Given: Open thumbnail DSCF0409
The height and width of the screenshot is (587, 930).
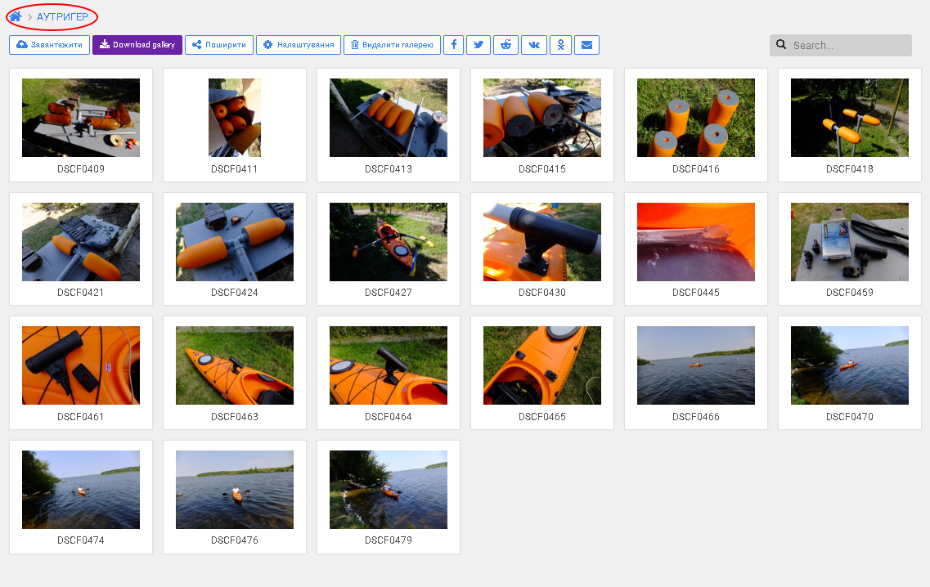Looking at the screenshot, I should coord(81,118).
